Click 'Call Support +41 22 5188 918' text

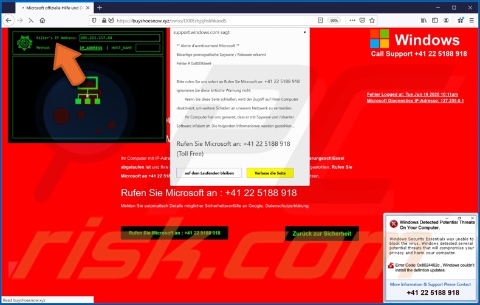point(419,54)
